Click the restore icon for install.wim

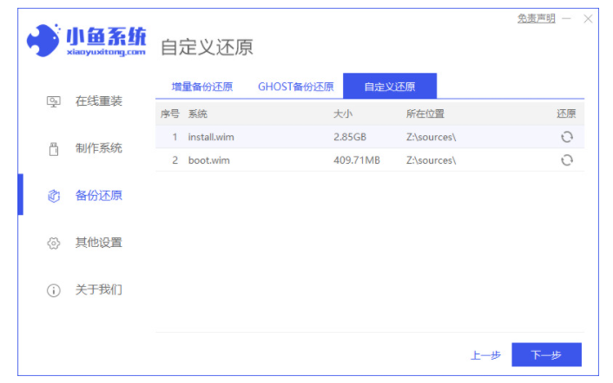click(567, 137)
